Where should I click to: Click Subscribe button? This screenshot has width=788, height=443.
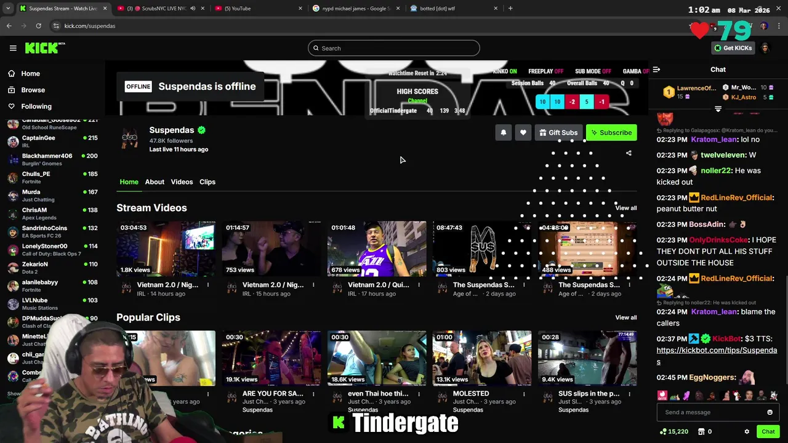click(611, 132)
